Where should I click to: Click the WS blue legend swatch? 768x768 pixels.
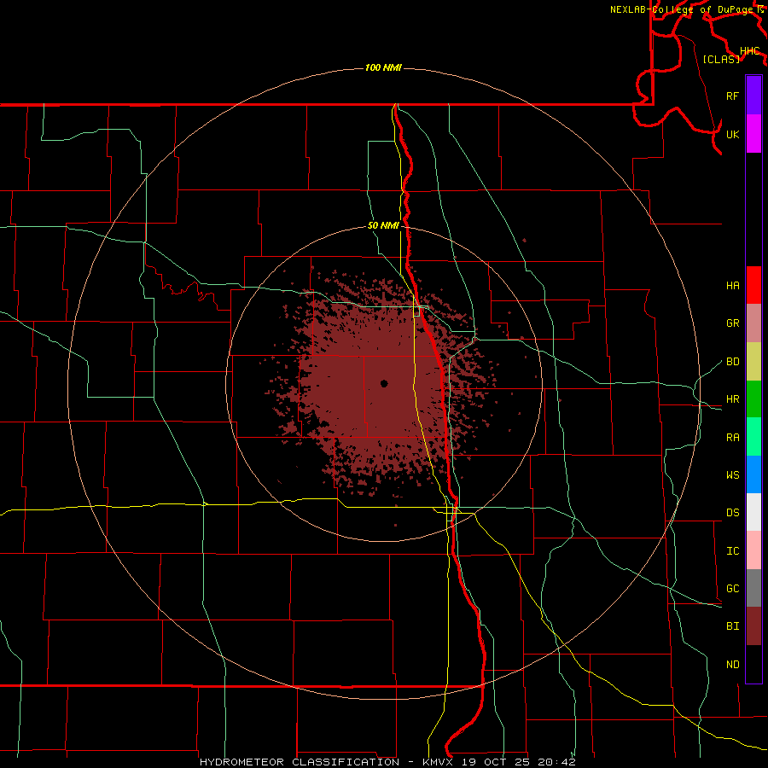753,474
